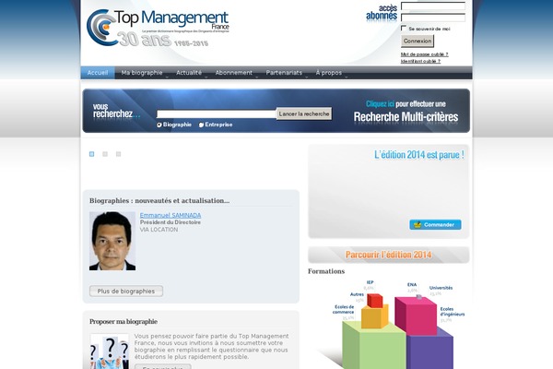Viewport: 553px width, 369px height.
Task: Select the first slideshow indicator dot
Action: point(91,154)
